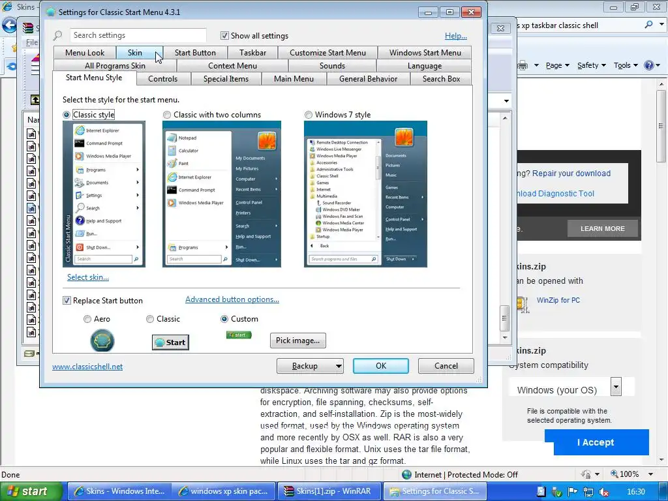Click the IE Help question mark icon
The image size is (668, 501).
coord(649,65)
